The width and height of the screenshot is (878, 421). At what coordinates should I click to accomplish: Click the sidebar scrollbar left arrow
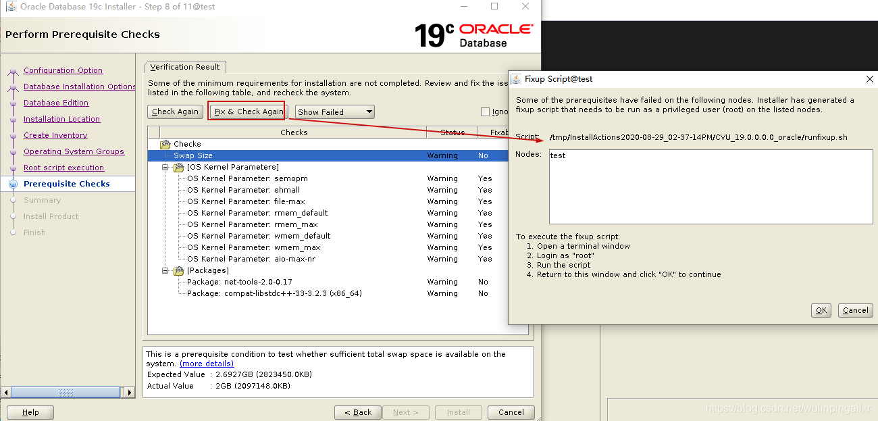6,392
